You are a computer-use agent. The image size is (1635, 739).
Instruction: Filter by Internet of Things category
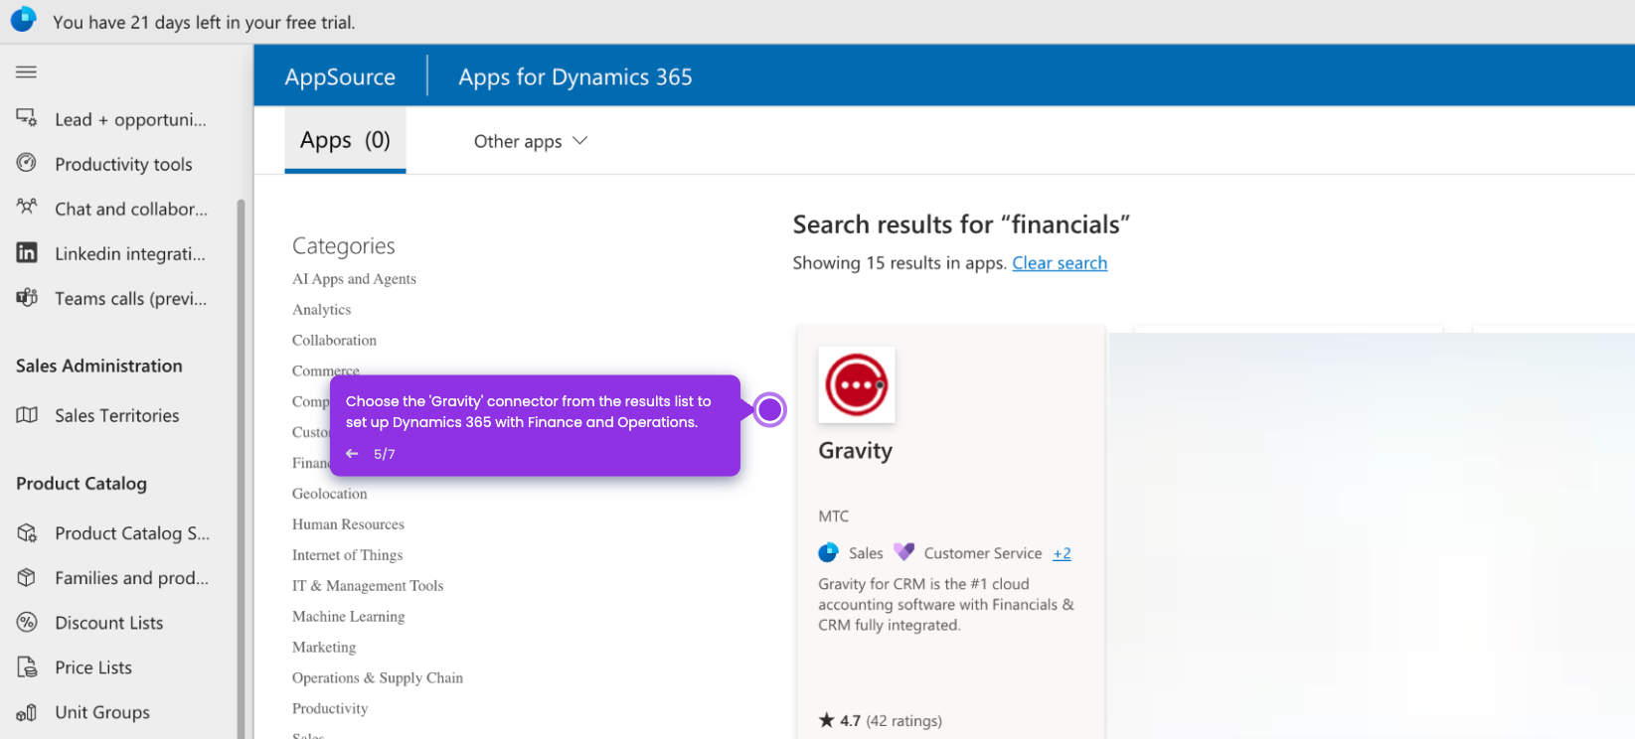coord(347,555)
